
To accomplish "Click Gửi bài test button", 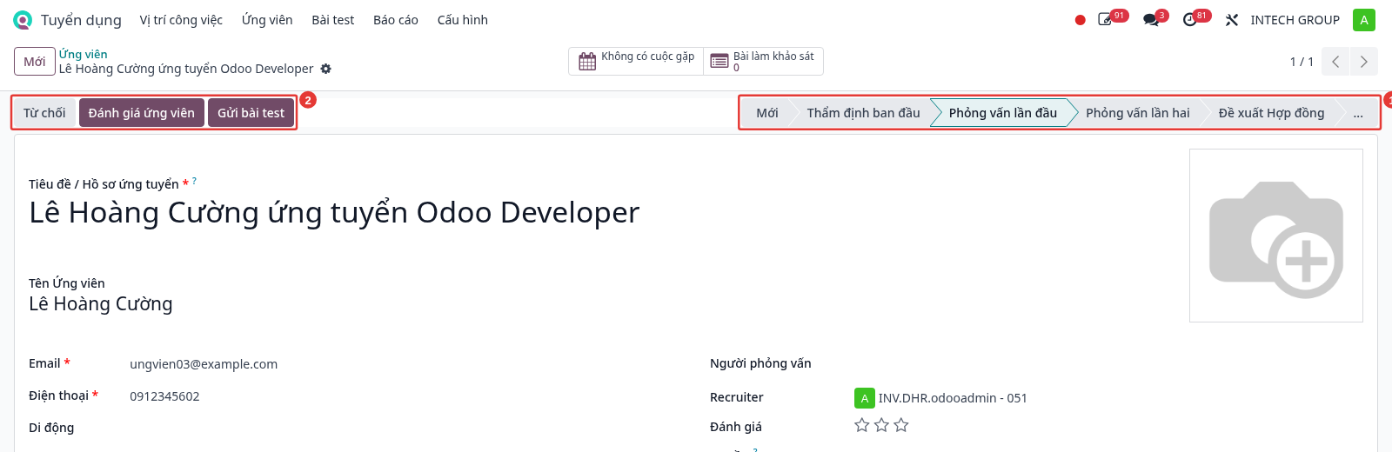I will (251, 113).
